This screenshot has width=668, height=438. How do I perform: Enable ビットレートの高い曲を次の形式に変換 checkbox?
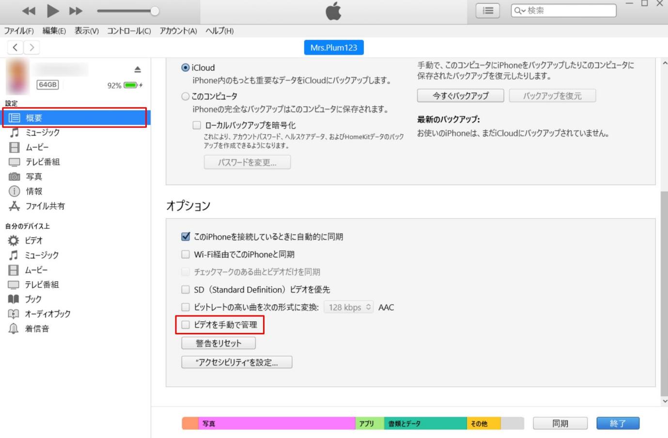tap(186, 307)
